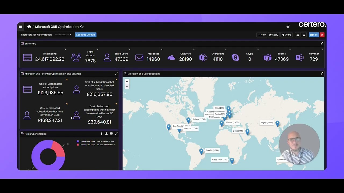The width and height of the screenshot is (344, 193).
Task: Click the Teams count 47369
Action: 282,59
